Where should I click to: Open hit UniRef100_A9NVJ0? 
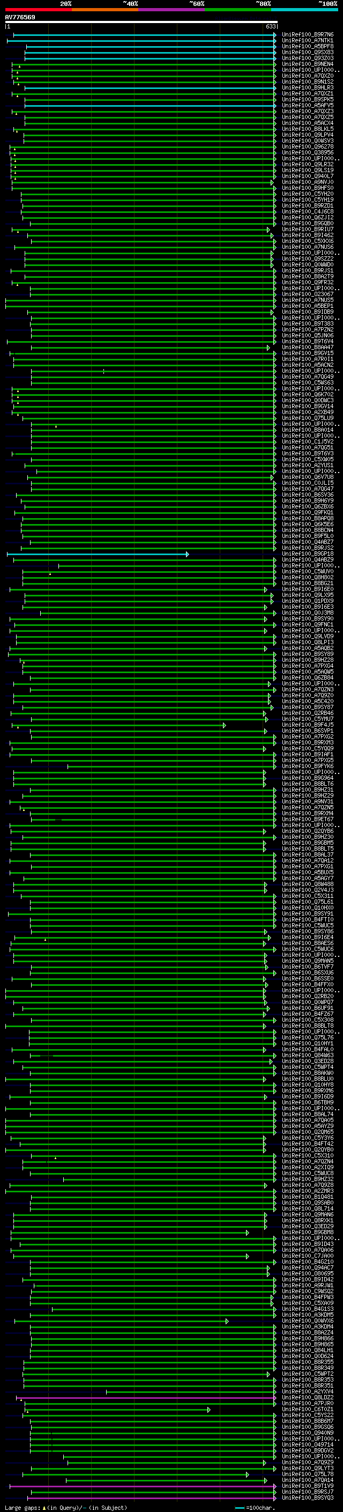click(307, 182)
